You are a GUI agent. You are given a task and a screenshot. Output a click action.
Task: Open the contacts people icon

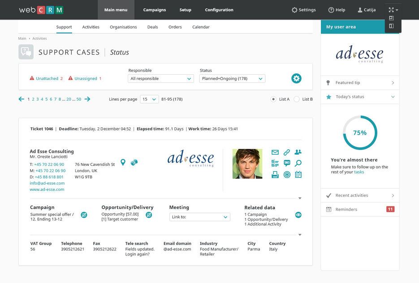298,152
